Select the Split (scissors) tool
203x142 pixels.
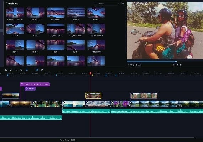pos(6,70)
